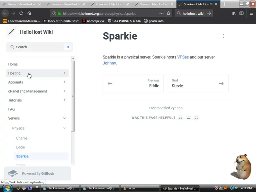Click the wiki Search field
Image resolution: width=256 pixels, height=192 pixels.
tap(39, 47)
